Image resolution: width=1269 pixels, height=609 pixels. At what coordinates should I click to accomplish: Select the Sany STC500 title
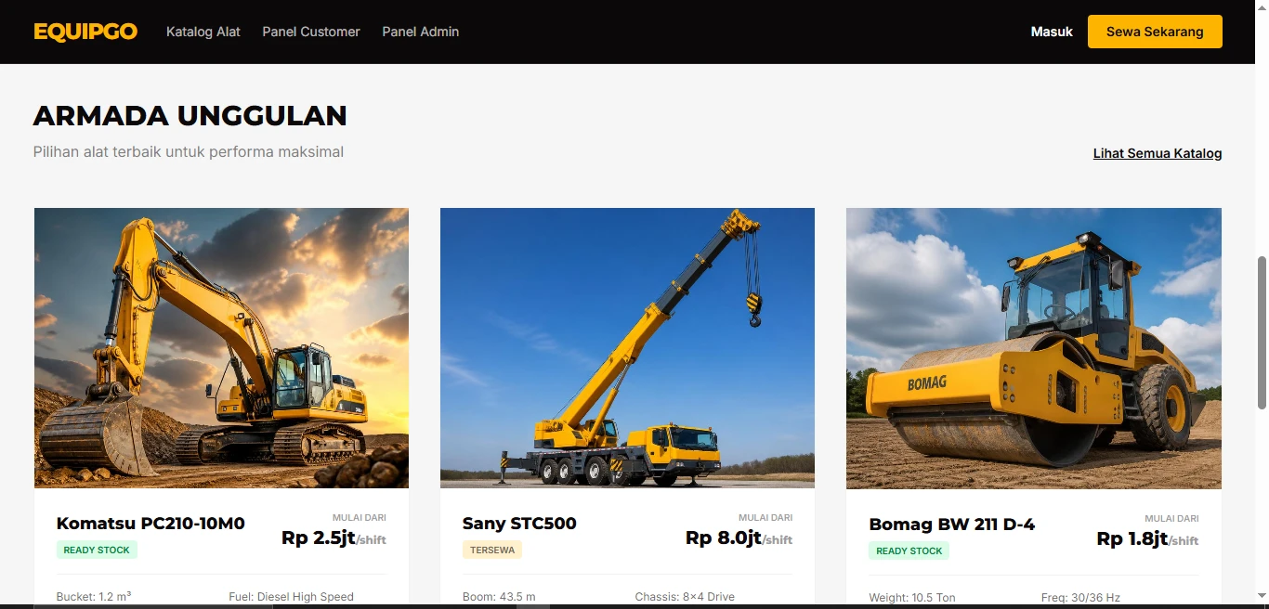click(x=519, y=524)
